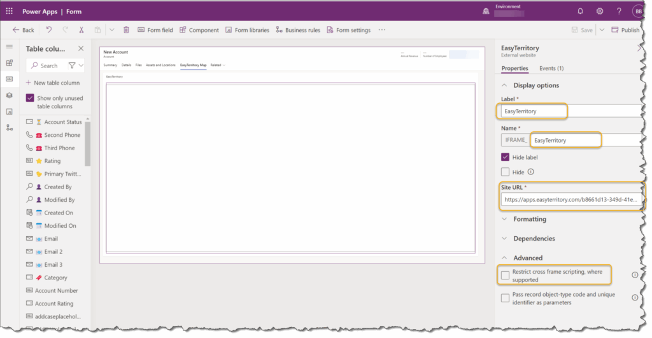Viewport: 652px width, 338px height.
Task: Click the table columns list scrollbar
Action: (87, 143)
